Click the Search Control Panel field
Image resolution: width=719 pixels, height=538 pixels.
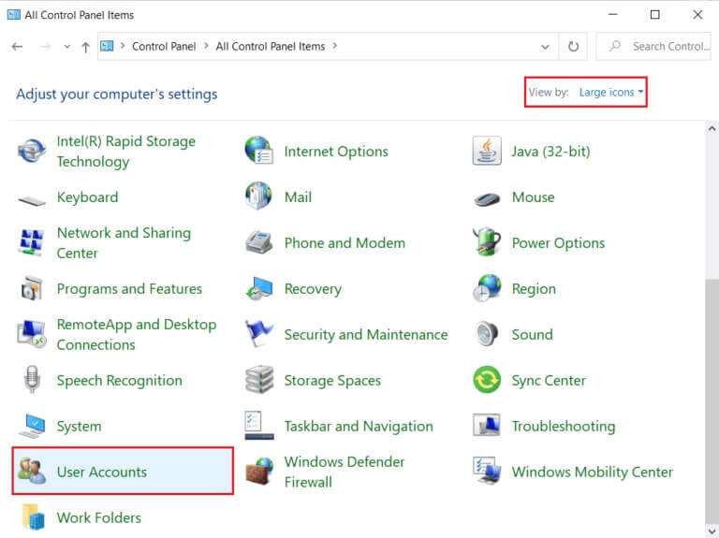coord(653,46)
